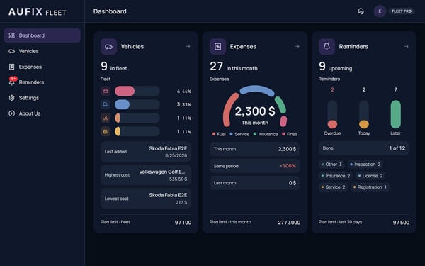
Task: Click the AUFIX FLEET logo
Action: coord(38,11)
